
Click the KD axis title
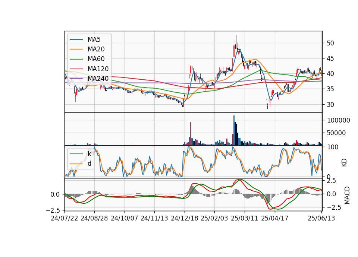click(344, 163)
